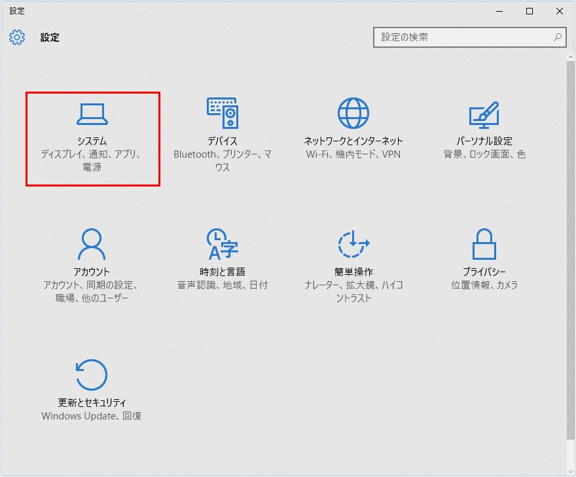This screenshot has height=477, width=576.
Task: Click description 位置情報、カメラ
Action: [x=484, y=285]
